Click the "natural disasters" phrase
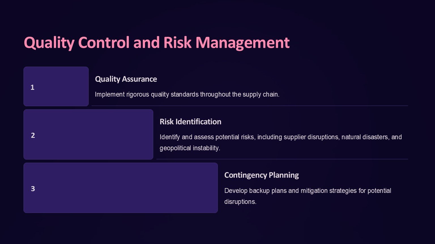Screen dimensions: 435x244 pyautogui.click(x=364, y=137)
